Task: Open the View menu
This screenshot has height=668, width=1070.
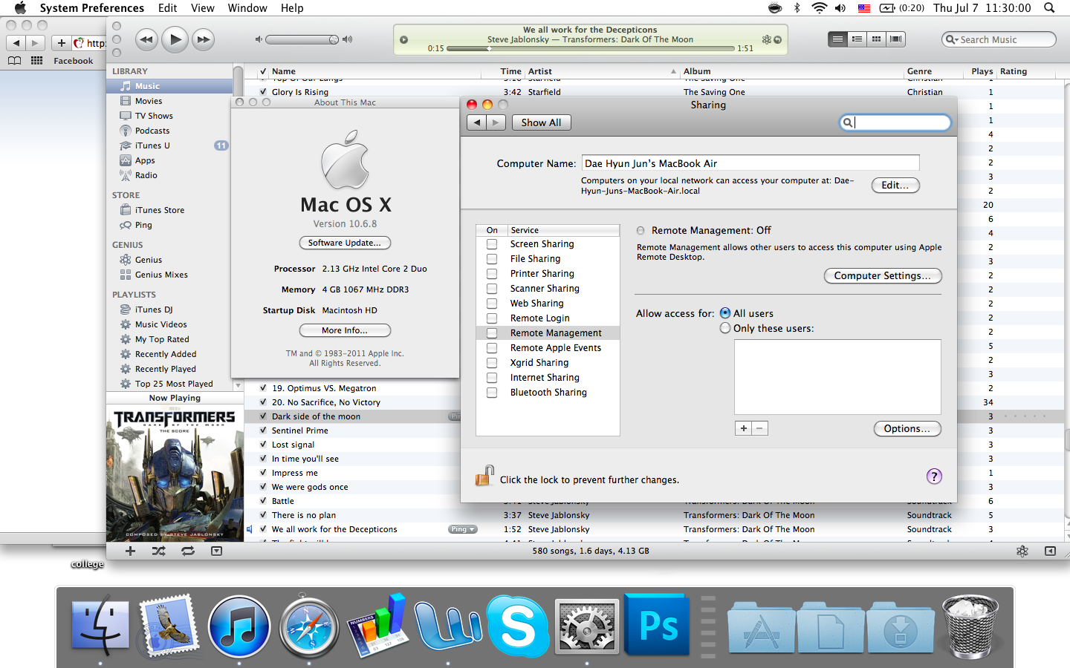Action: pos(203,8)
